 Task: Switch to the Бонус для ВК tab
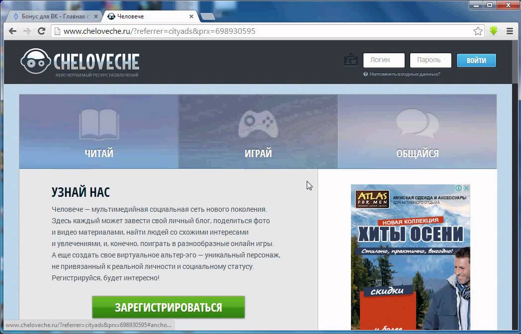click(55, 16)
